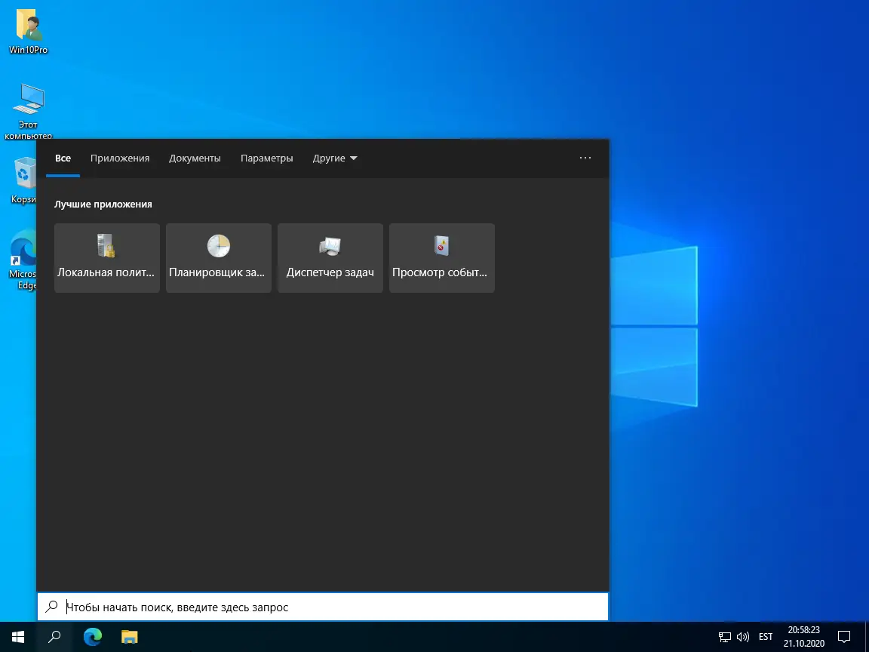
Task: Switch to the Все tab
Action: click(63, 158)
